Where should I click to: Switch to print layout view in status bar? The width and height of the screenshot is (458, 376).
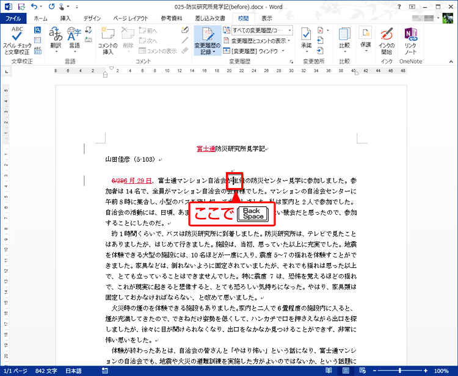point(346,371)
